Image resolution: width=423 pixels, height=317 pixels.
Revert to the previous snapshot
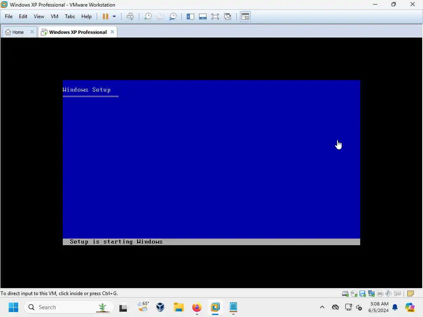(160, 17)
